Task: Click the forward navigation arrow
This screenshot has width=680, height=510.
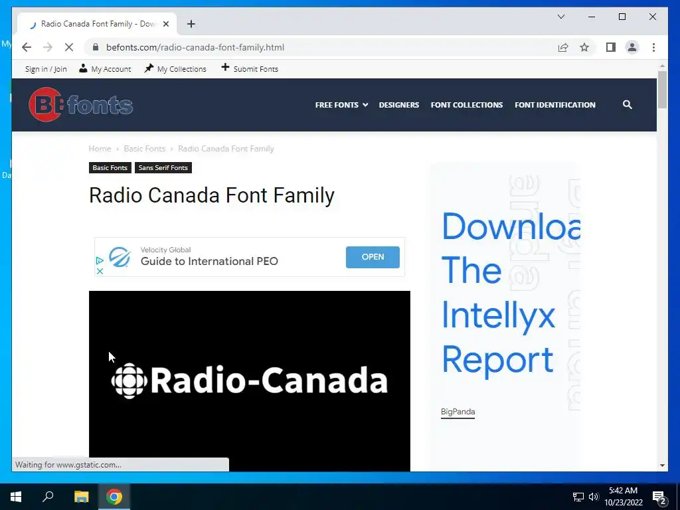Action: click(x=48, y=47)
